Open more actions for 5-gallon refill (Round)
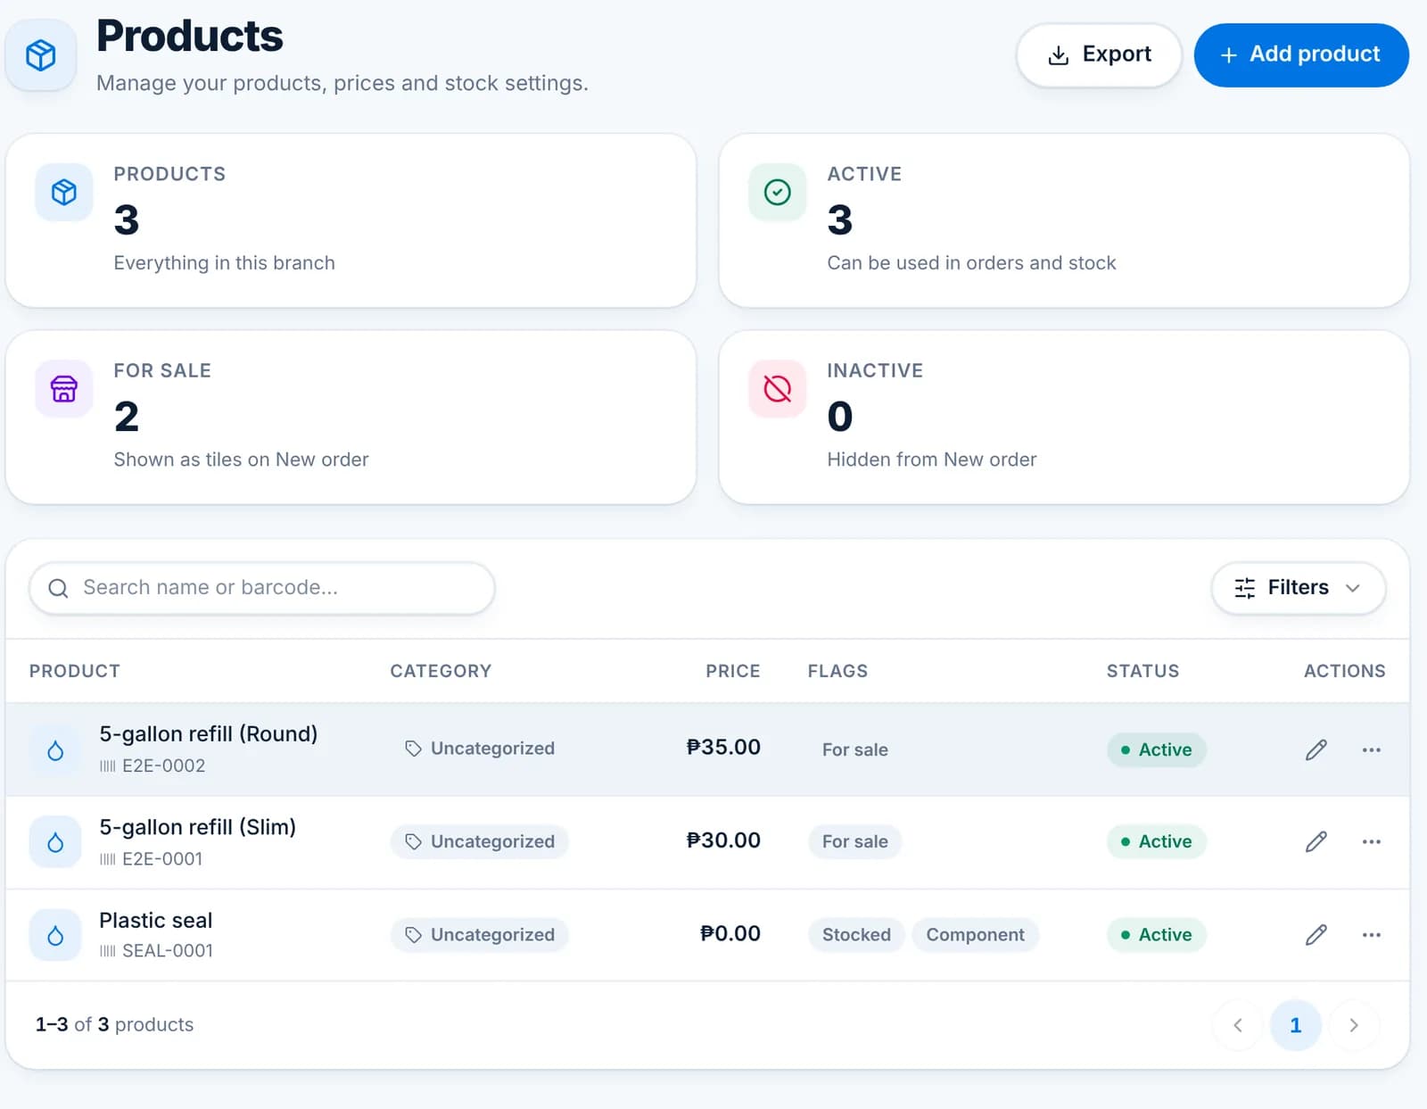 (1372, 749)
